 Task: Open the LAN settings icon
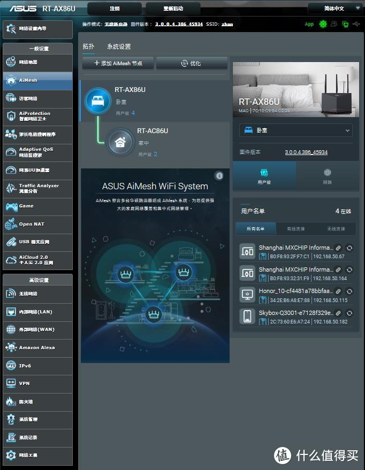[x=11, y=312]
